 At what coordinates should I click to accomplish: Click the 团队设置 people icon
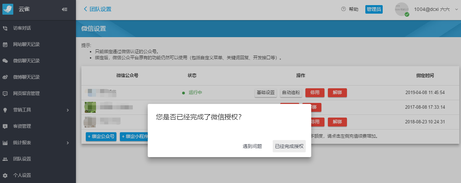pos(5,159)
